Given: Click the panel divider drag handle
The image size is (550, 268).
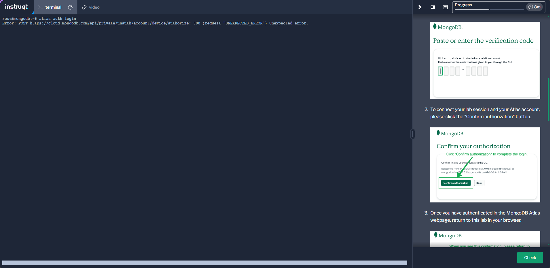Looking at the screenshot, I should (x=413, y=134).
